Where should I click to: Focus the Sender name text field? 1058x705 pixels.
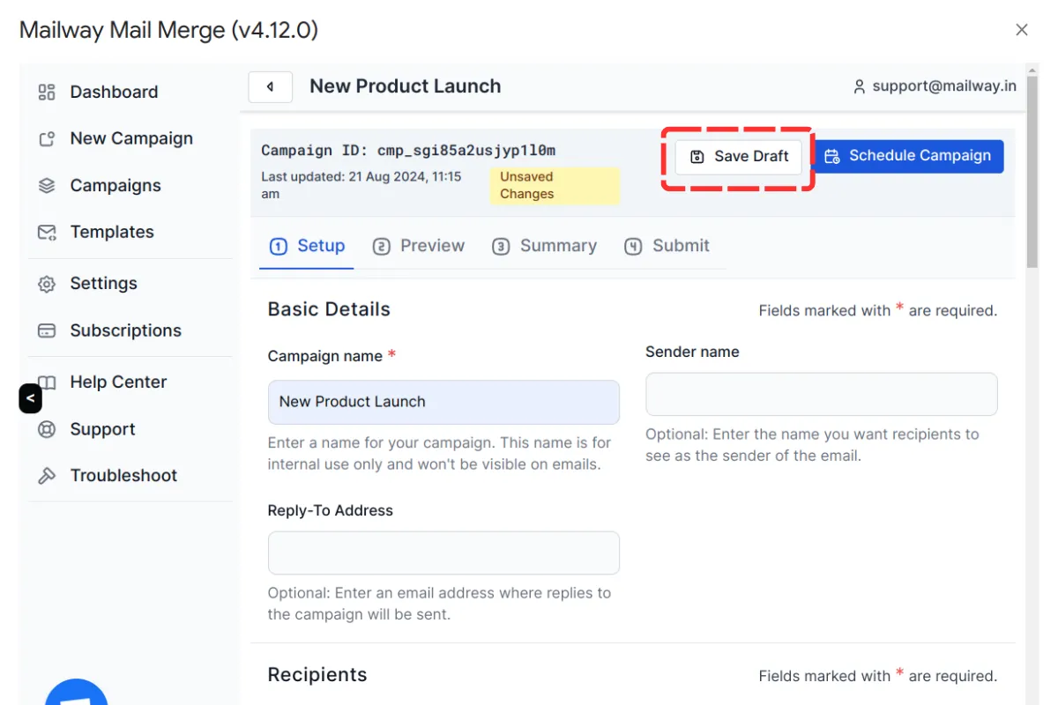[x=821, y=394]
